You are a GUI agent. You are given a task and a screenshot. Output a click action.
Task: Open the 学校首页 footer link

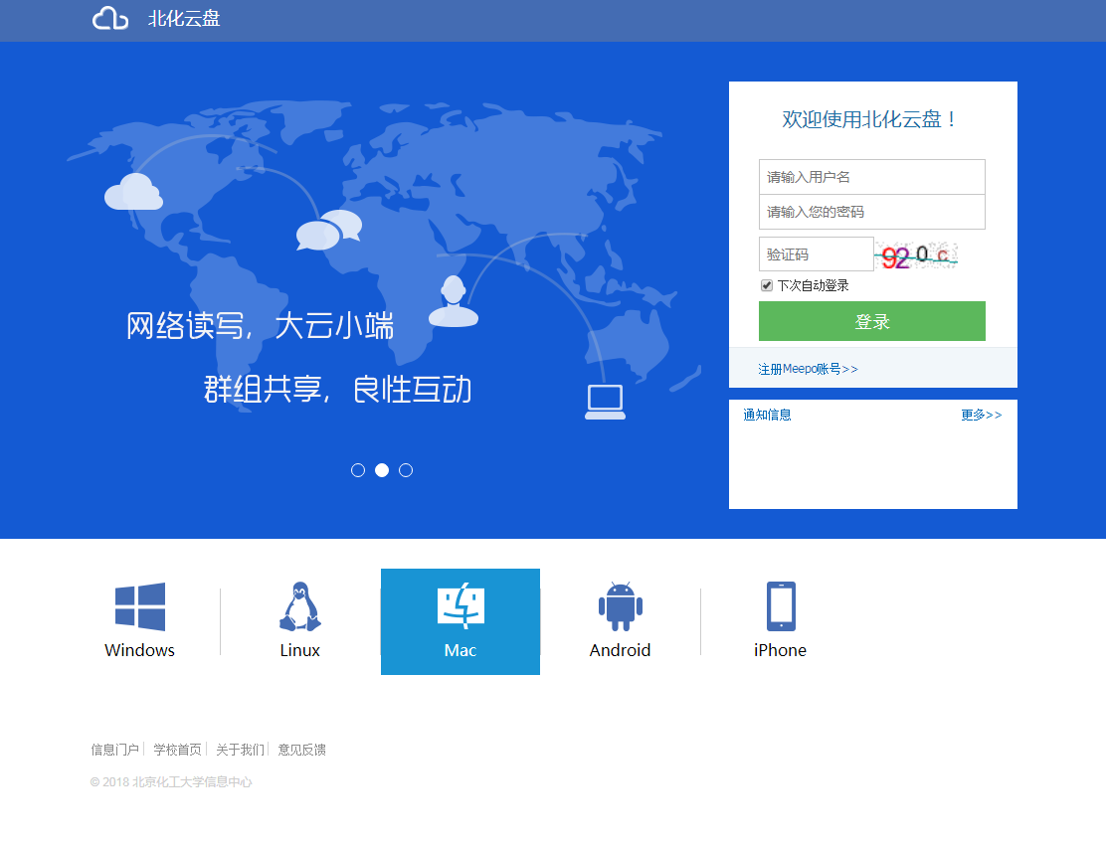[x=177, y=750]
